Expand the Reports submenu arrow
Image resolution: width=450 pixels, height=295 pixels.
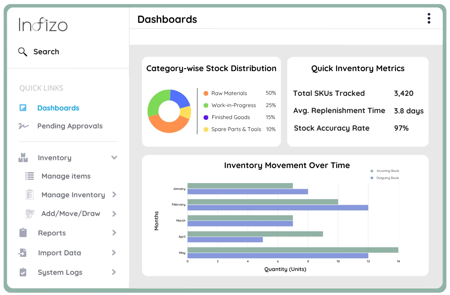coord(114,233)
